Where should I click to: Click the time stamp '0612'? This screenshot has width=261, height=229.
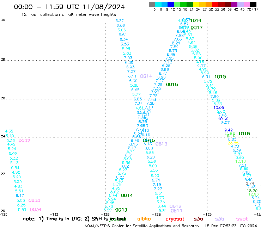pyautogui.click(x=175, y=206)
